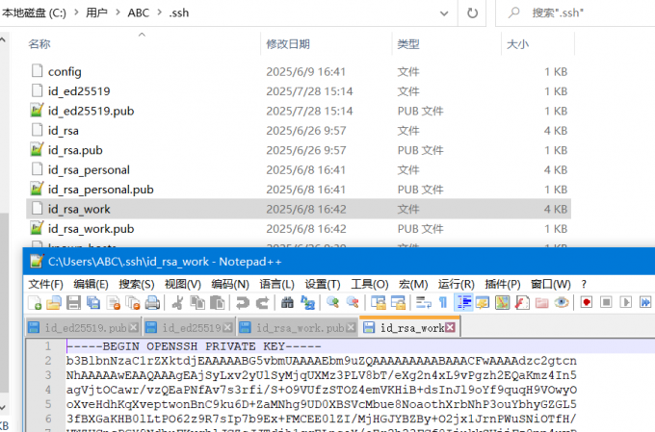The width and height of the screenshot is (655, 432).
Task: Print the document with printer icon
Action: [152, 303]
